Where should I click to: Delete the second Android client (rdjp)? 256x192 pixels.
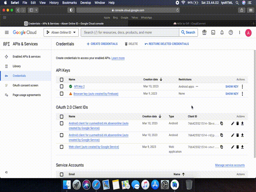[238, 135]
